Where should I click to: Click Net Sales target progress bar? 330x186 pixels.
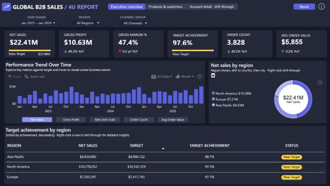pos(29,50)
